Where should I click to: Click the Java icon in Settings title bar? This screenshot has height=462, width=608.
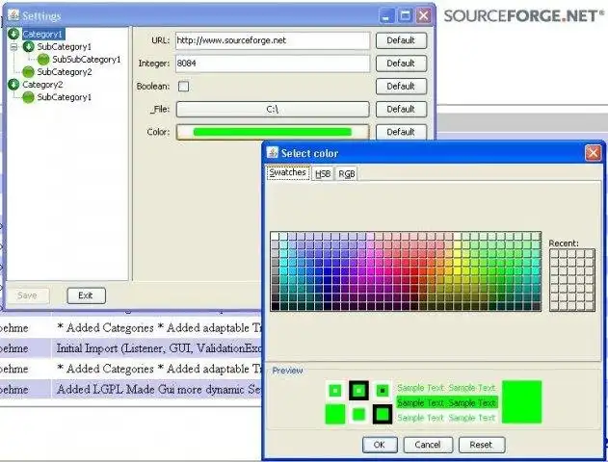coord(13,15)
